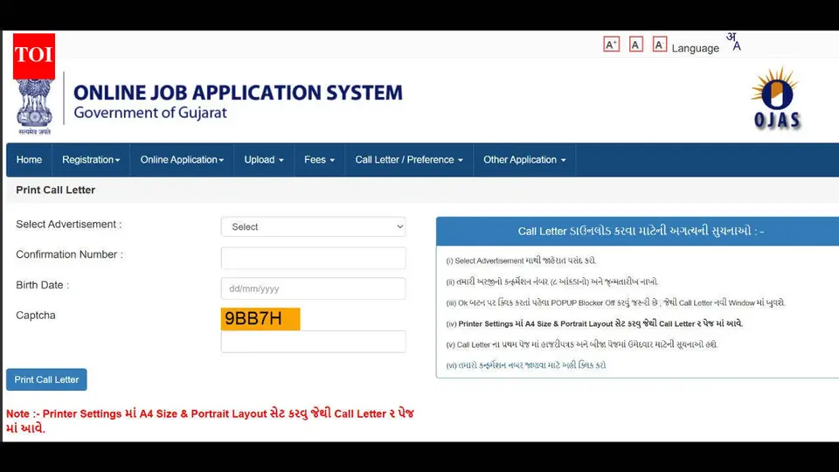Expand Call Letter / Preference menu
839x472 pixels.
(409, 159)
